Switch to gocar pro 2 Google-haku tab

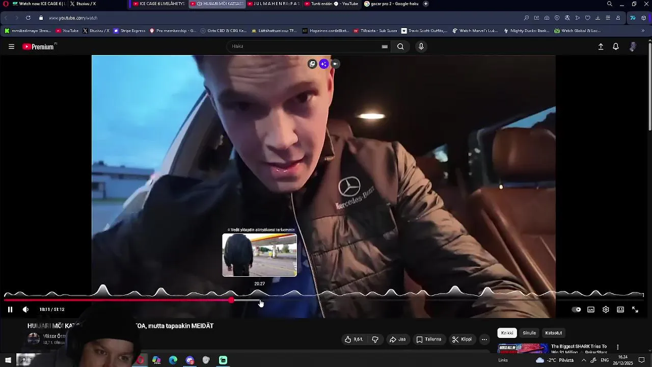click(391, 4)
